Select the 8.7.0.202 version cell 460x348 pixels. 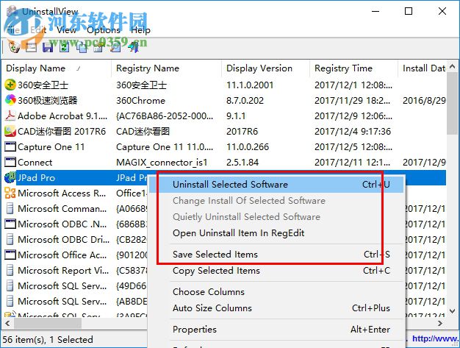point(245,101)
